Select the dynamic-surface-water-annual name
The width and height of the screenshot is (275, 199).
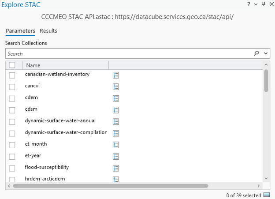coord(60,120)
